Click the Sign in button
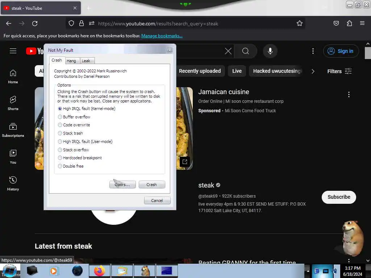Viewport: 371px width, 278px height. pos(341,51)
